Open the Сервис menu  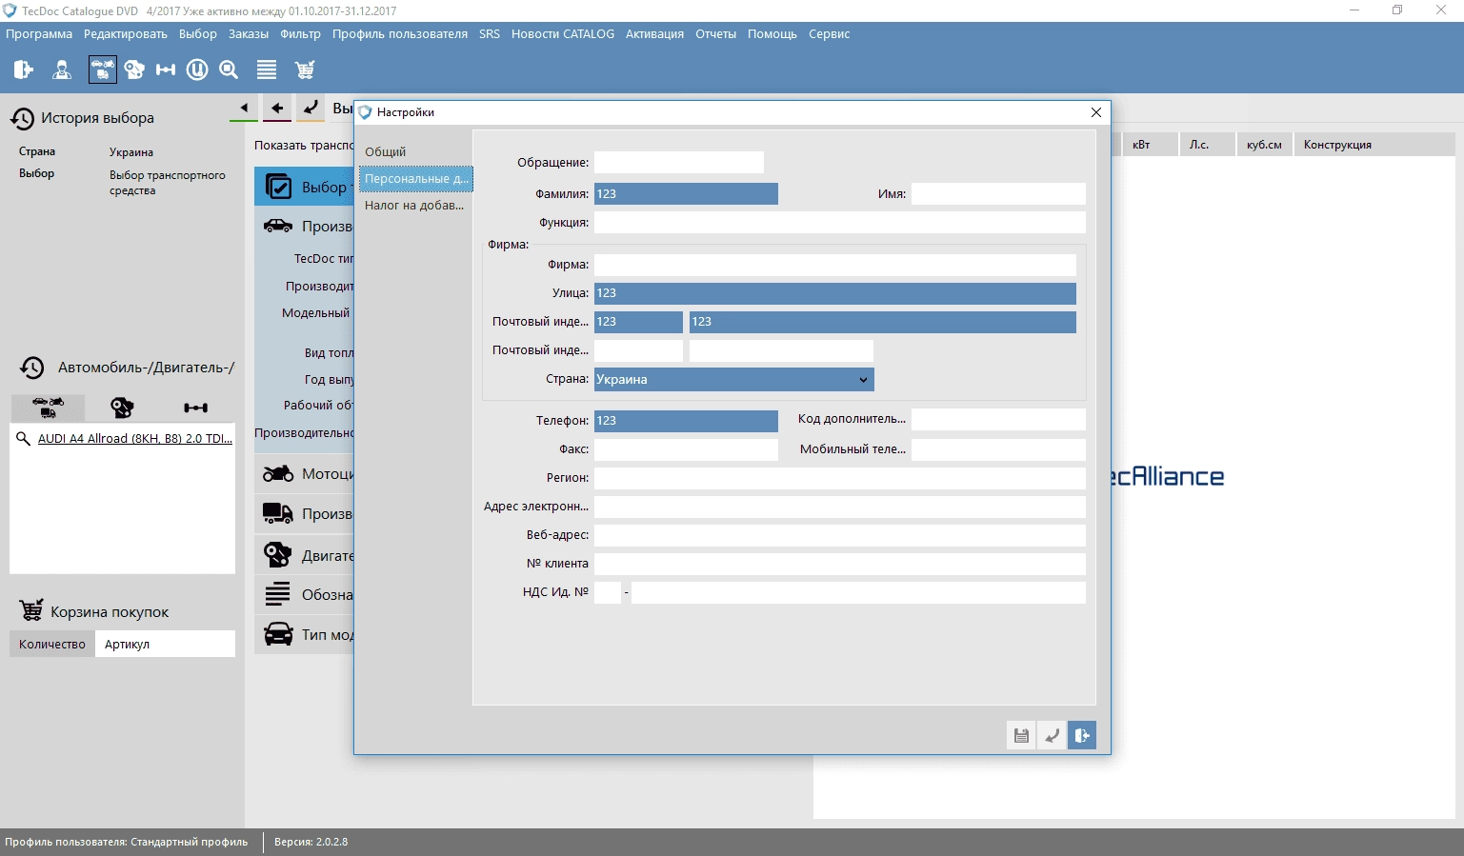tap(829, 34)
